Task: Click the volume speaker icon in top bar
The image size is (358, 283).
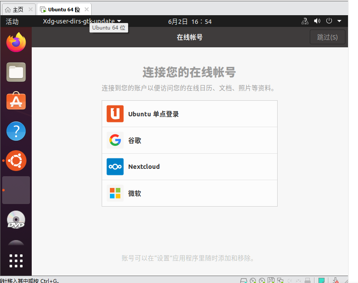Action: 317,21
